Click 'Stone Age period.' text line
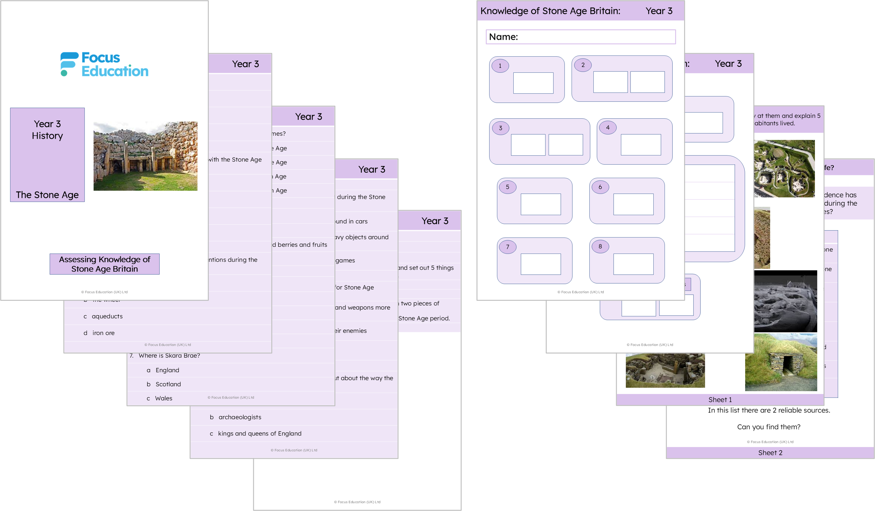 pos(424,318)
